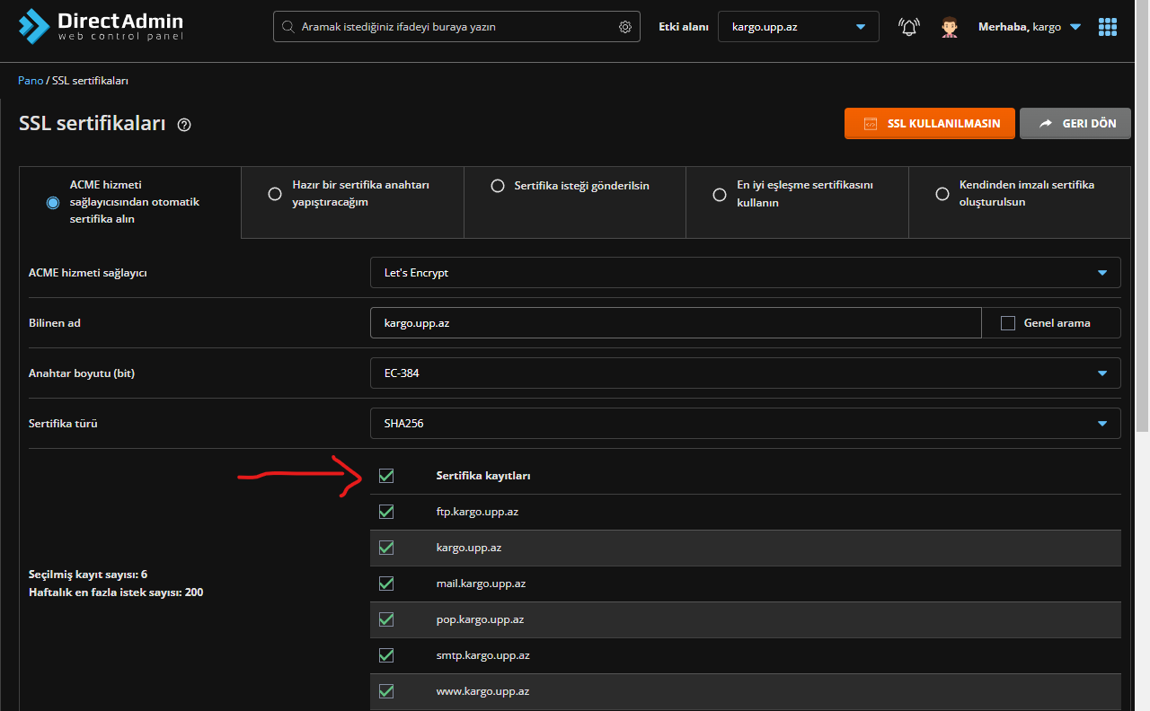Click the DirectAdmin logo
Viewport: 1150px width, 711px height.
[x=101, y=26]
